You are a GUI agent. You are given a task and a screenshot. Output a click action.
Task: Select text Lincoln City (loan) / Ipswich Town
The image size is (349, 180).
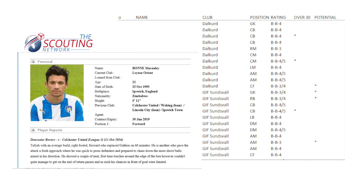click(x=157, y=110)
